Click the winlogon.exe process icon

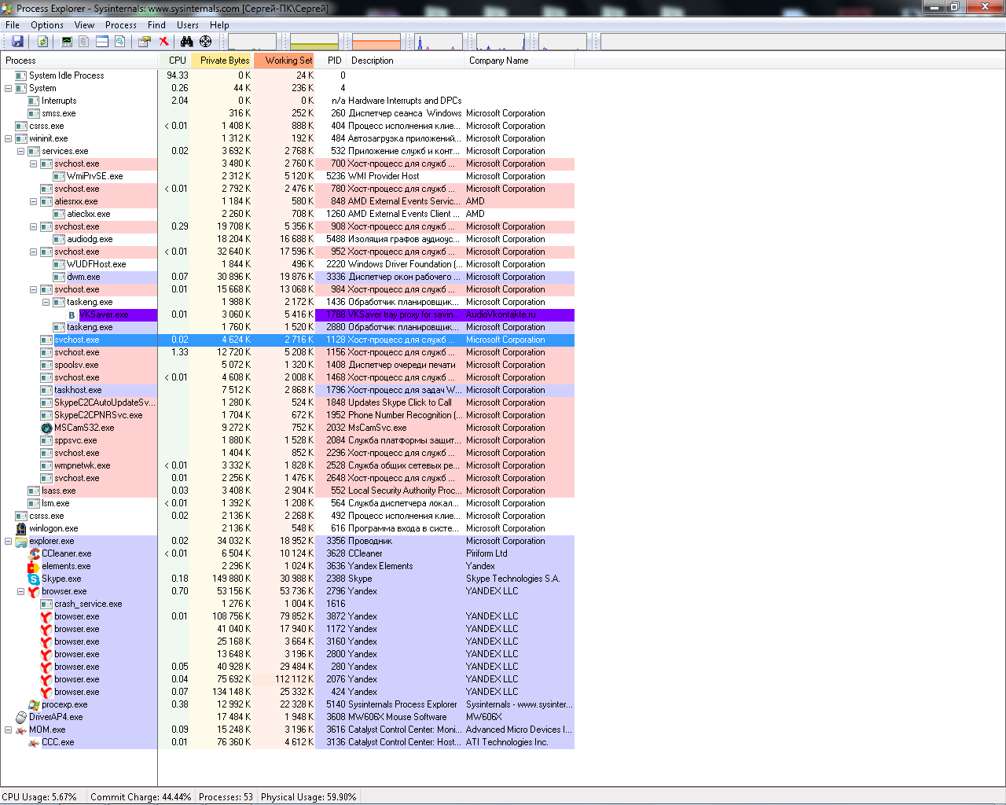[21, 528]
